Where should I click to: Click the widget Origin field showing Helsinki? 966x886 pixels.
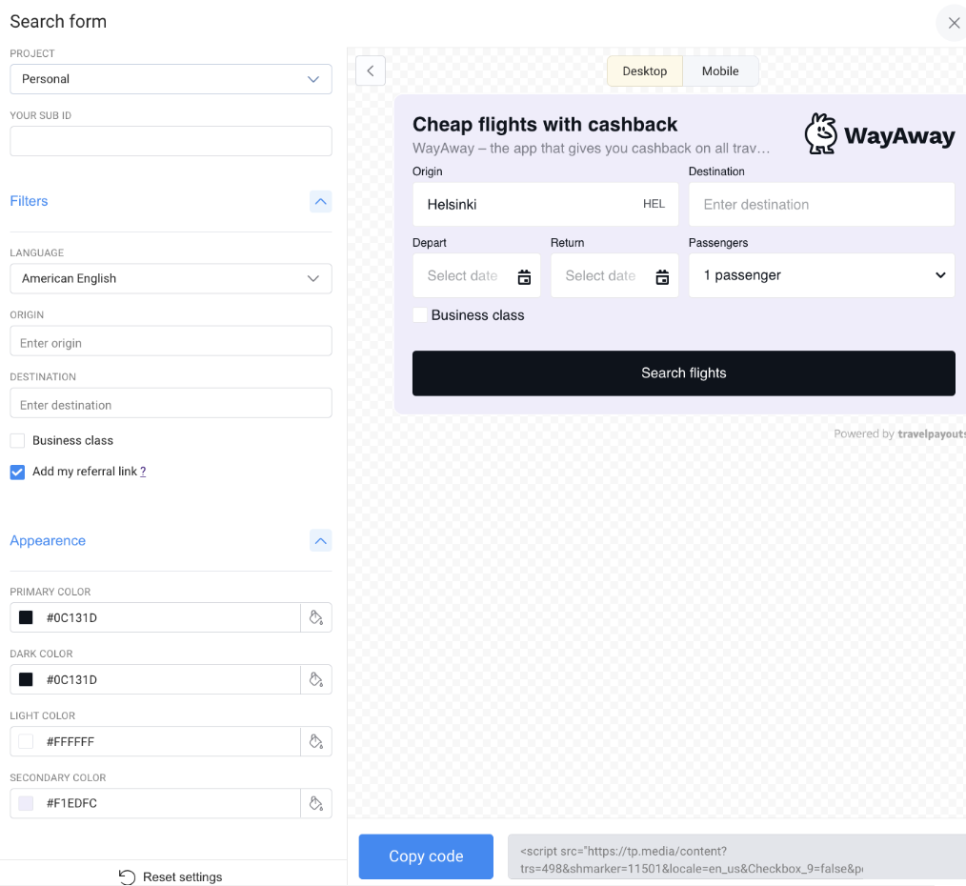tap(545, 205)
